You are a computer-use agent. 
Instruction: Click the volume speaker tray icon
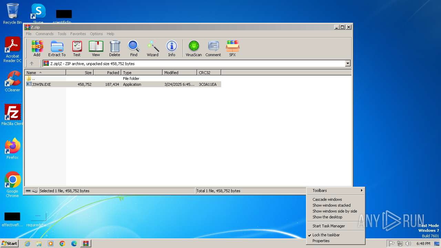pos(408,244)
